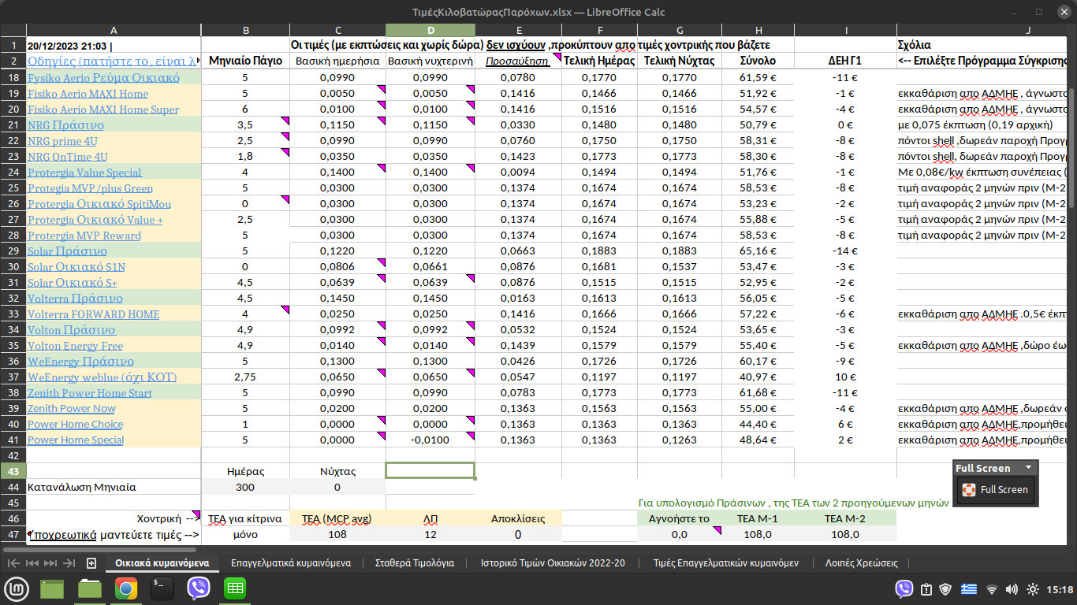Screen dimensions: 1077x605
Task: Open the Terminal from the taskbar
Action: (162, 588)
